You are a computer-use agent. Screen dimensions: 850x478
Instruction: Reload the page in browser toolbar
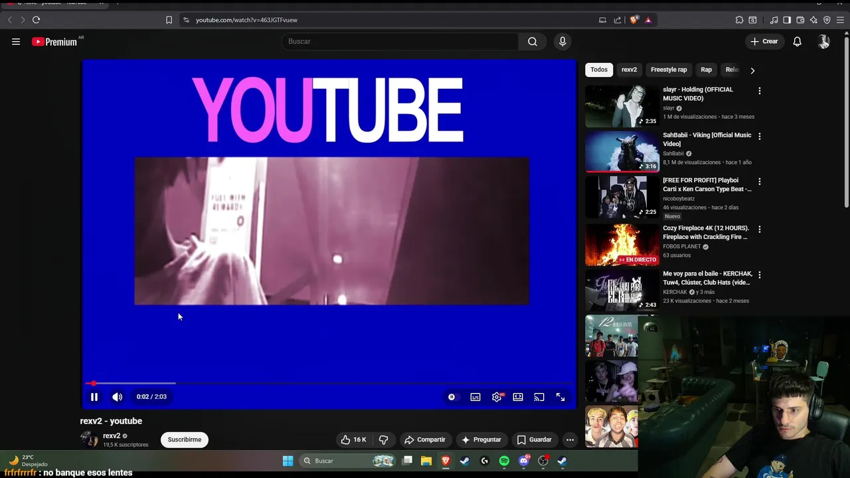(36, 20)
